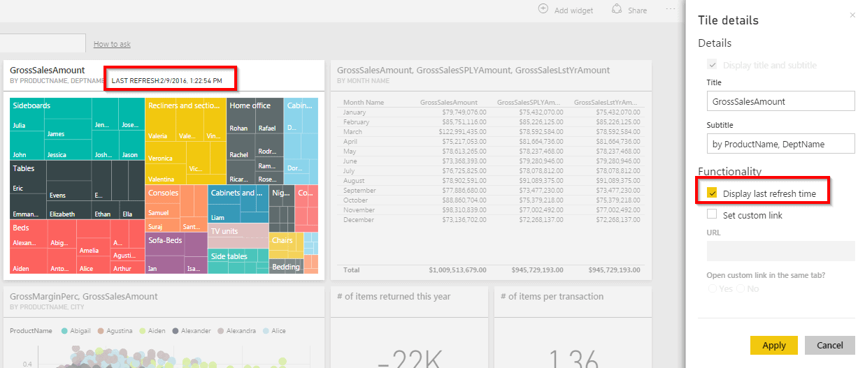Image resolution: width=865 pixels, height=368 pixels.
Task: Click the URL input field
Action: (x=780, y=251)
